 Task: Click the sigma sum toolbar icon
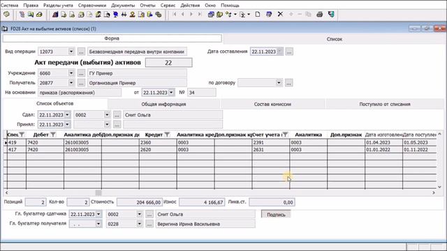[x=242, y=14]
